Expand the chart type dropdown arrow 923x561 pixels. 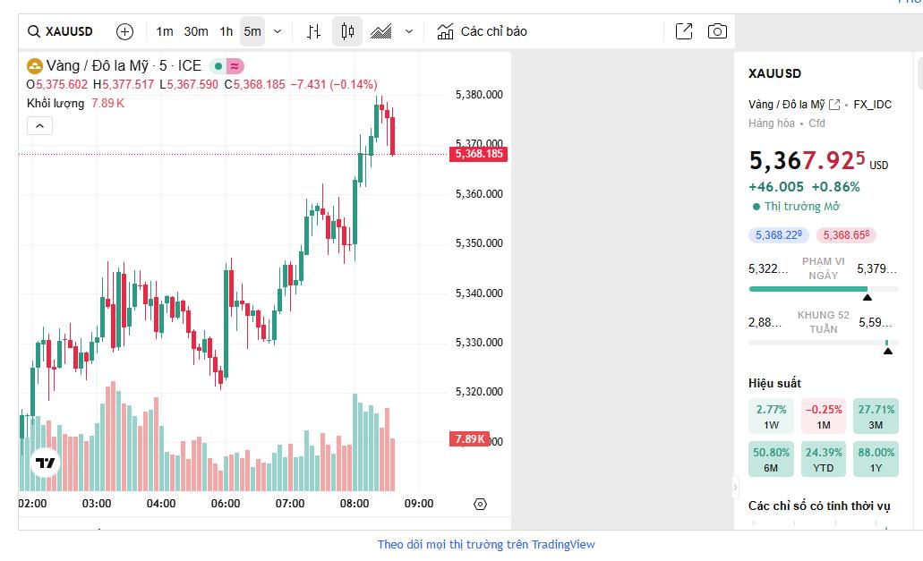409,31
